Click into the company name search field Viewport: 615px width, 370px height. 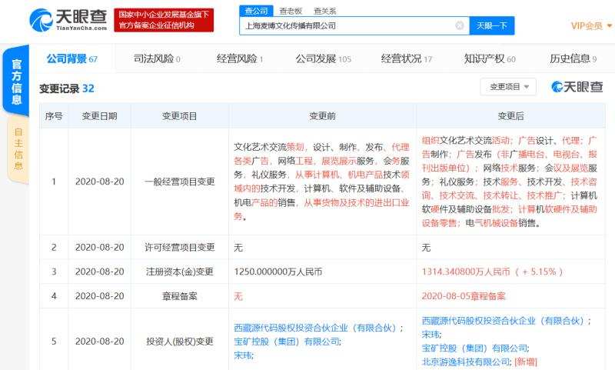(346, 25)
